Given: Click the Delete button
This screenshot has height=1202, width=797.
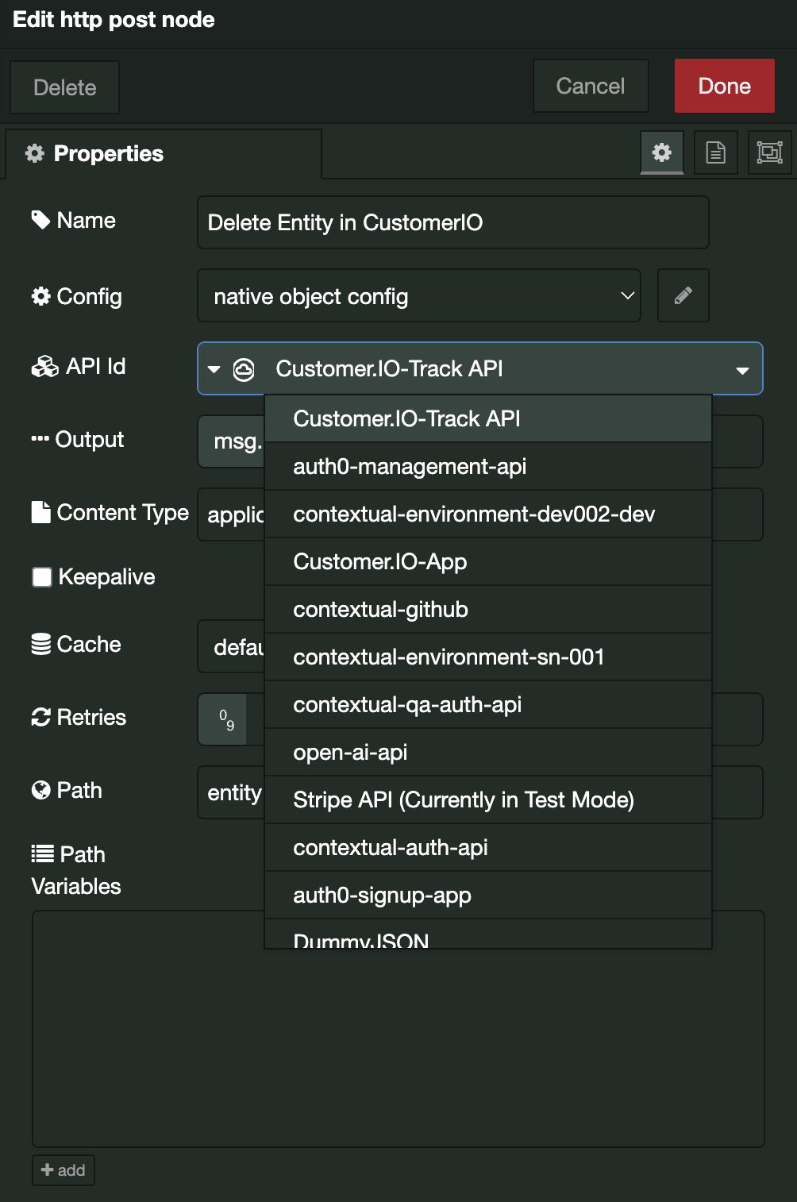Looking at the screenshot, I should click(x=64, y=87).
